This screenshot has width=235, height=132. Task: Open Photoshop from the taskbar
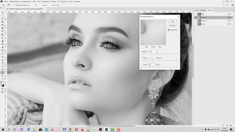[106, 129]
